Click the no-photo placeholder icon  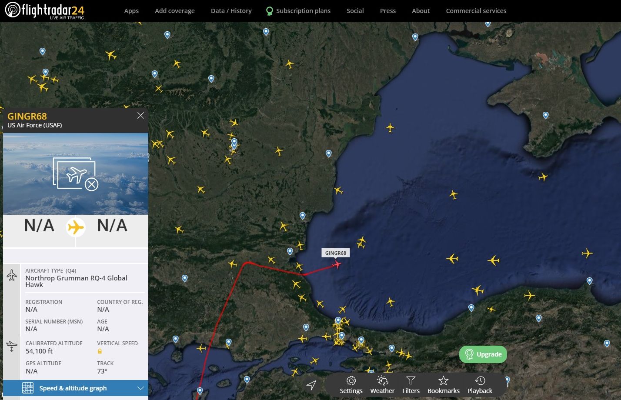pos(76,174)
